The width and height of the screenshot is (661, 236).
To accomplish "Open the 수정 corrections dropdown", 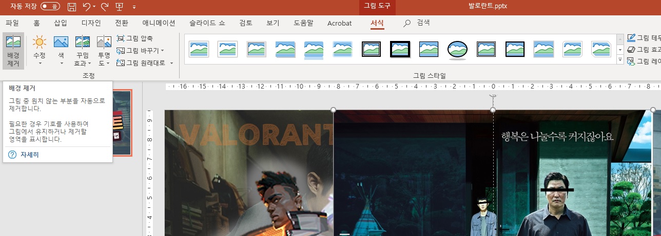I will [40, 51].
